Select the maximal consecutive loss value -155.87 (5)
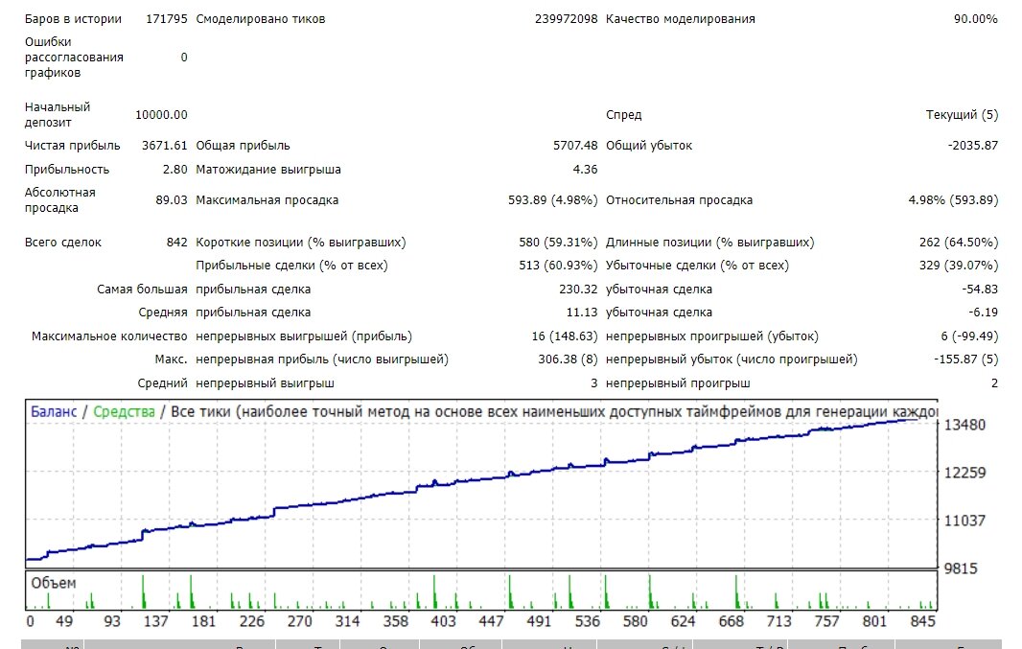The width and height of the screenshot is (1022, 649). [966, 359]
